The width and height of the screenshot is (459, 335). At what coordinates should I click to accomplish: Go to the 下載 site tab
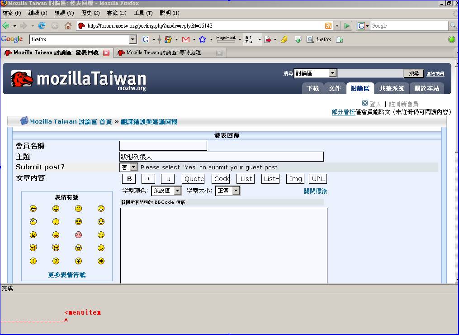tap(312, 88)
